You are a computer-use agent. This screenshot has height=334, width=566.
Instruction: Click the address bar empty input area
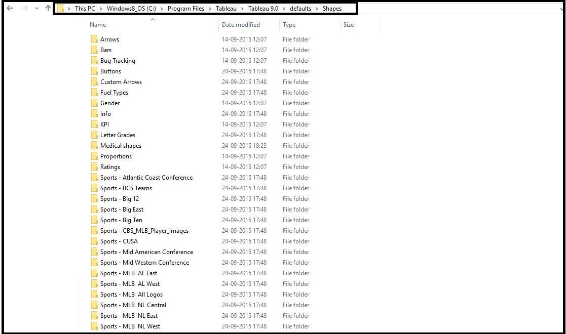459,8
